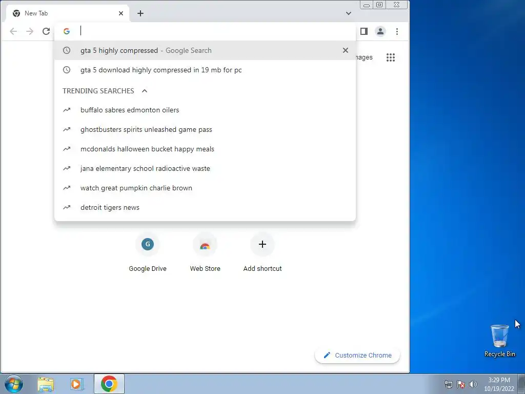525x394 pixels.
Task: Open the tab search dropdown arrow
Action: (349, 13)
